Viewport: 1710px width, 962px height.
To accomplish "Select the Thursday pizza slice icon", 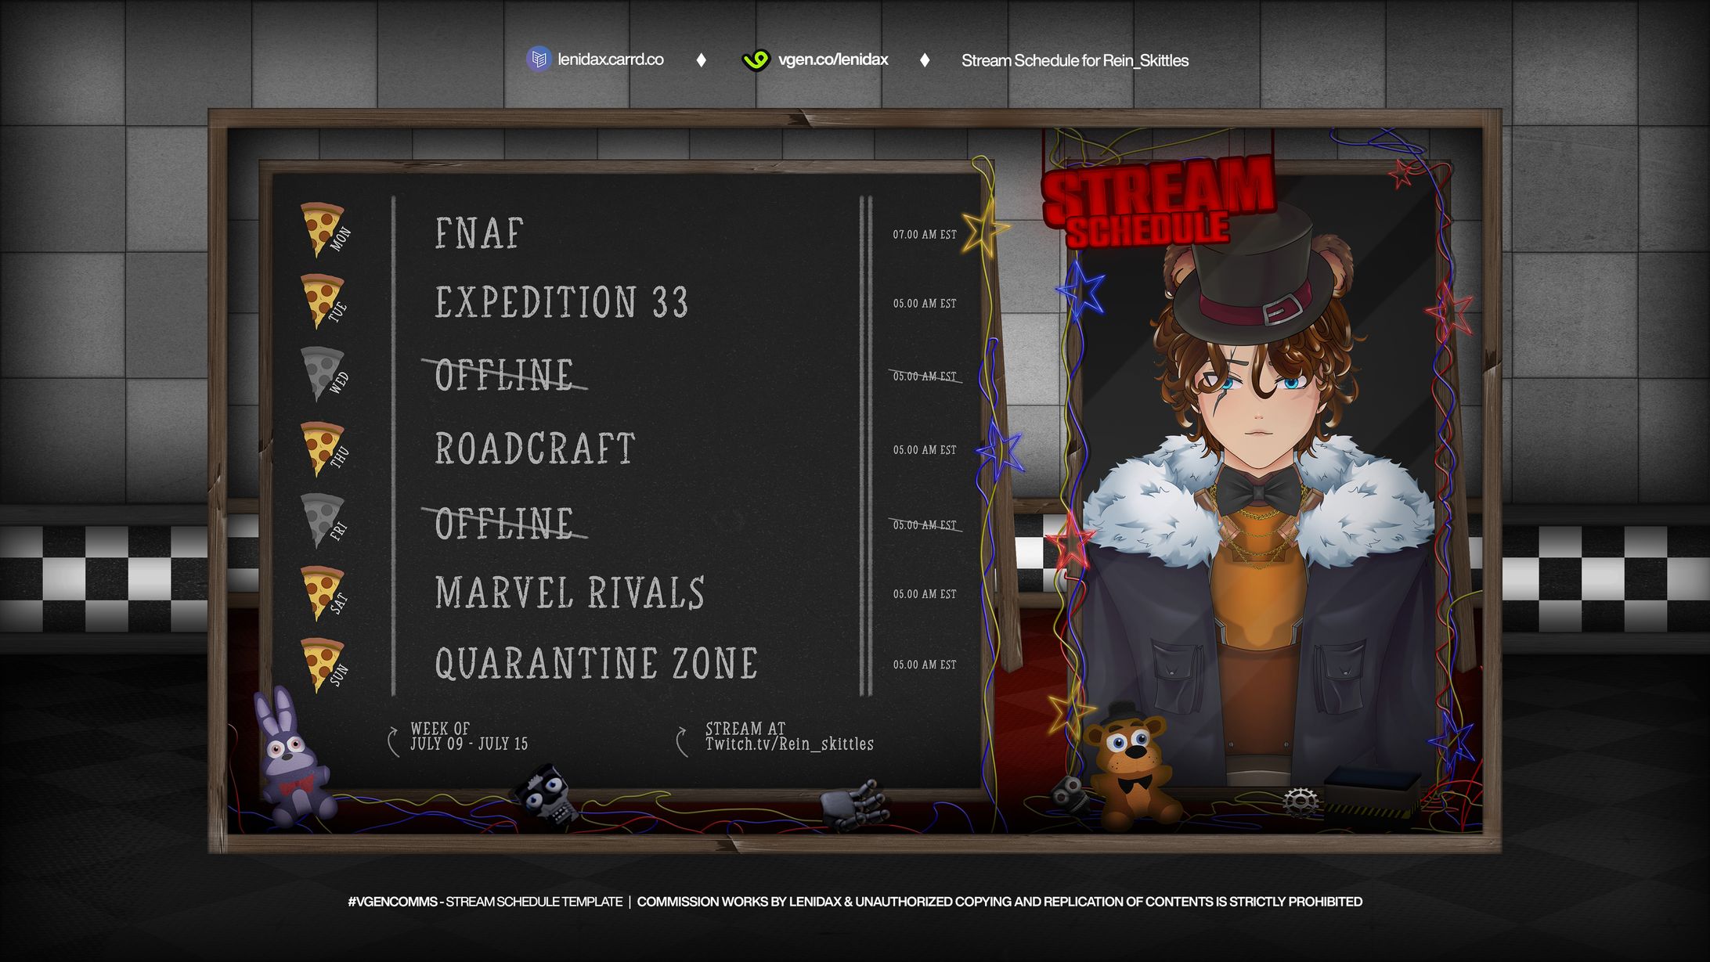I will point(321,446).
